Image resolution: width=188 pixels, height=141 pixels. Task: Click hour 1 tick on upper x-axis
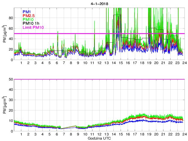[21, 63]
